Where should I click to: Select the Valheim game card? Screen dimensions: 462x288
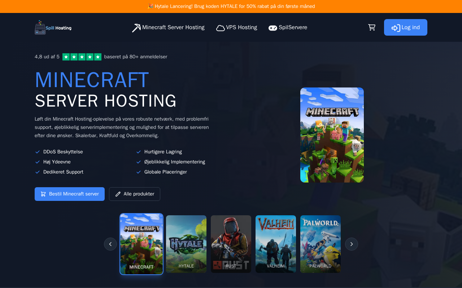tap(276, 244)
